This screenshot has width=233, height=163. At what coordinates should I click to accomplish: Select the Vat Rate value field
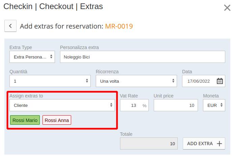[x=134, y=105]
